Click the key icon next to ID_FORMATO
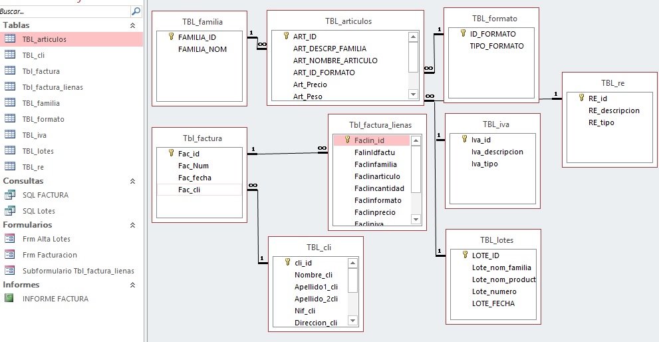 463,33
